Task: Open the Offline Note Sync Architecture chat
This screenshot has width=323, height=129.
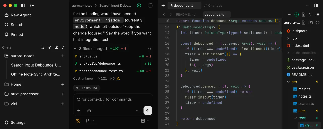Action: 36,74
